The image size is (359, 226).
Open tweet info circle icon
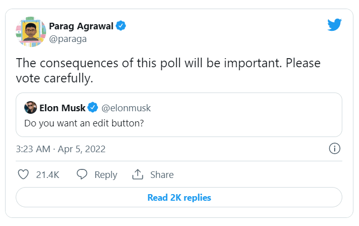pyautogui.click(x=334, y=149)
